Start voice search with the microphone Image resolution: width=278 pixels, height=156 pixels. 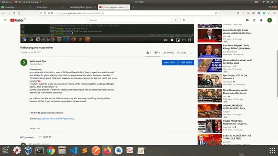(184, 20)
